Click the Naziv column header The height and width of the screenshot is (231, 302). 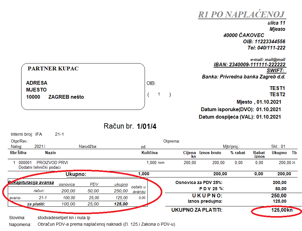(x=51, y=153)
